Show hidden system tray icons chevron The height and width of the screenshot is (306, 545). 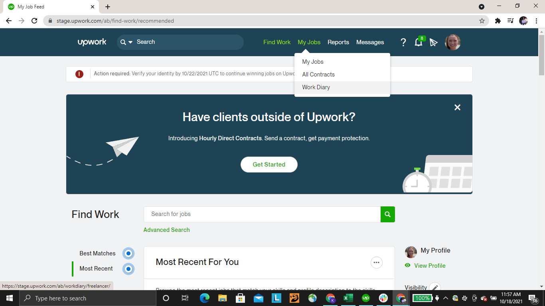pyautogui.click(x=446, y=298)
